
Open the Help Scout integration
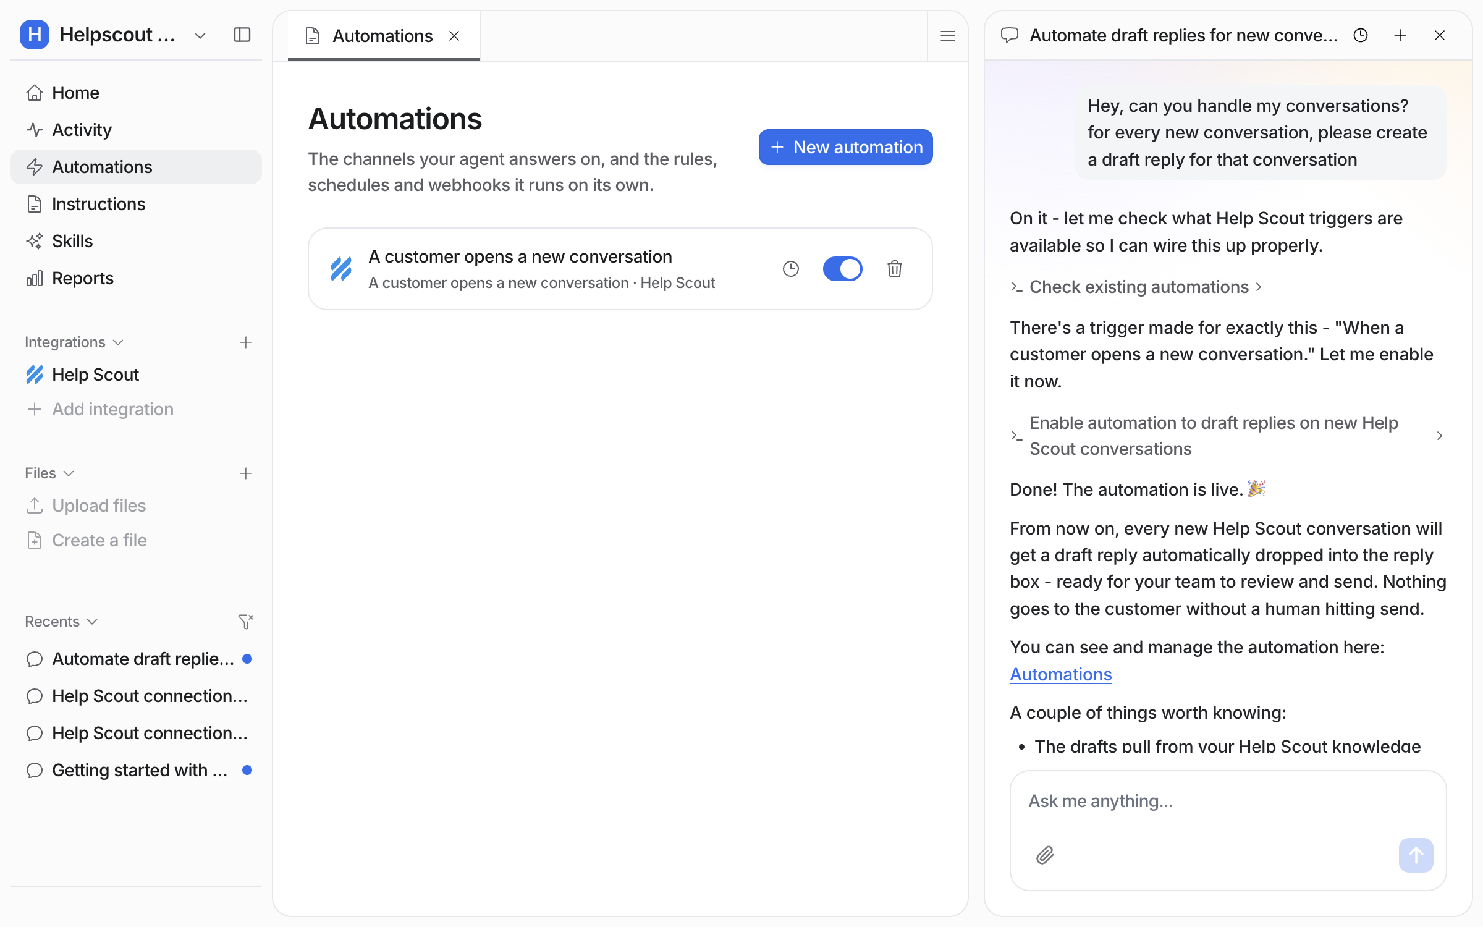(136, 375)
